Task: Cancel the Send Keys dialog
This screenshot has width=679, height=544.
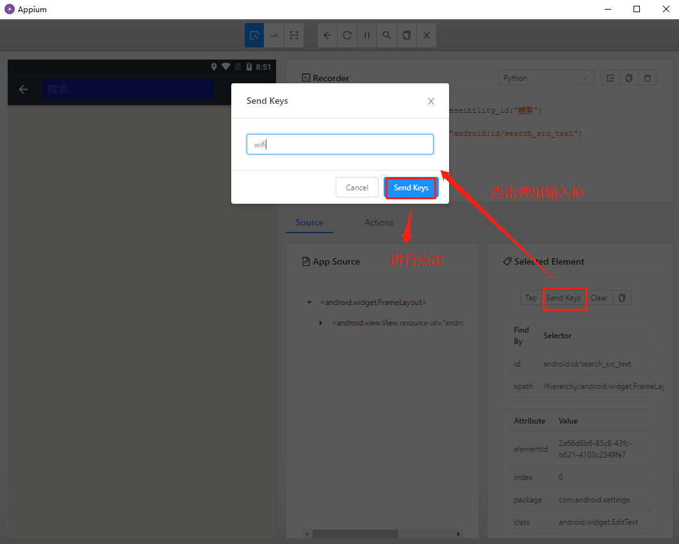Action: pyautogui.click(x=357, y=188)
